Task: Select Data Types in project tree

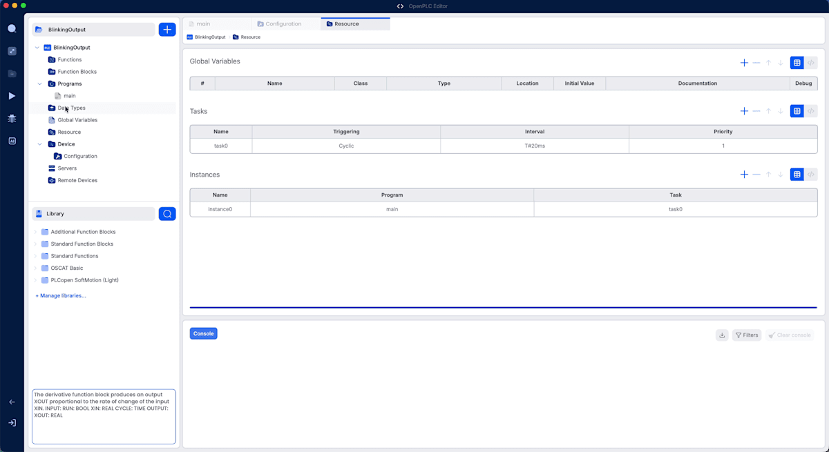Action: tap(72, 108)
